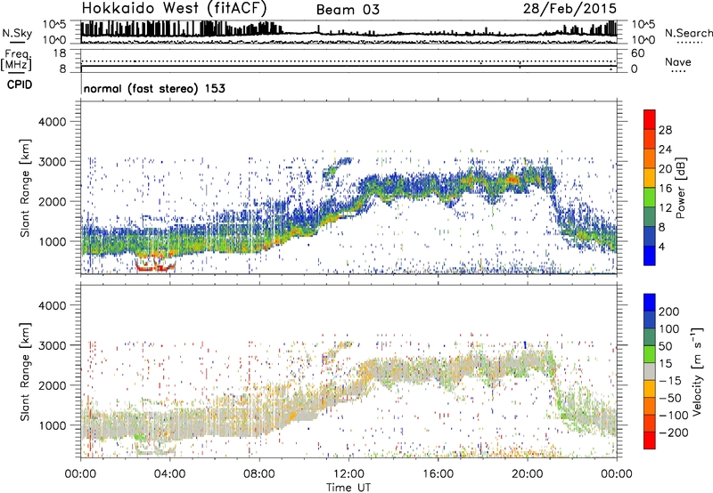Click the blue bottom segment of Power colorbar
Image resolution: width=713 pixels, height=493 pixels.
(650, 256)
